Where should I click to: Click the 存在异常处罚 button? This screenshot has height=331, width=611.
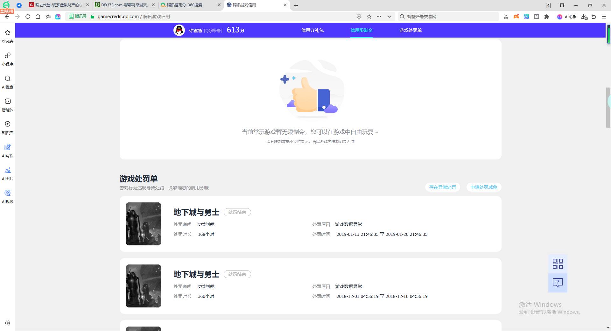tap(442, 187)
